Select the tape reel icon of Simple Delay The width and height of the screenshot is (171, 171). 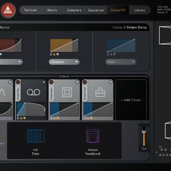[x=34, y=92]
